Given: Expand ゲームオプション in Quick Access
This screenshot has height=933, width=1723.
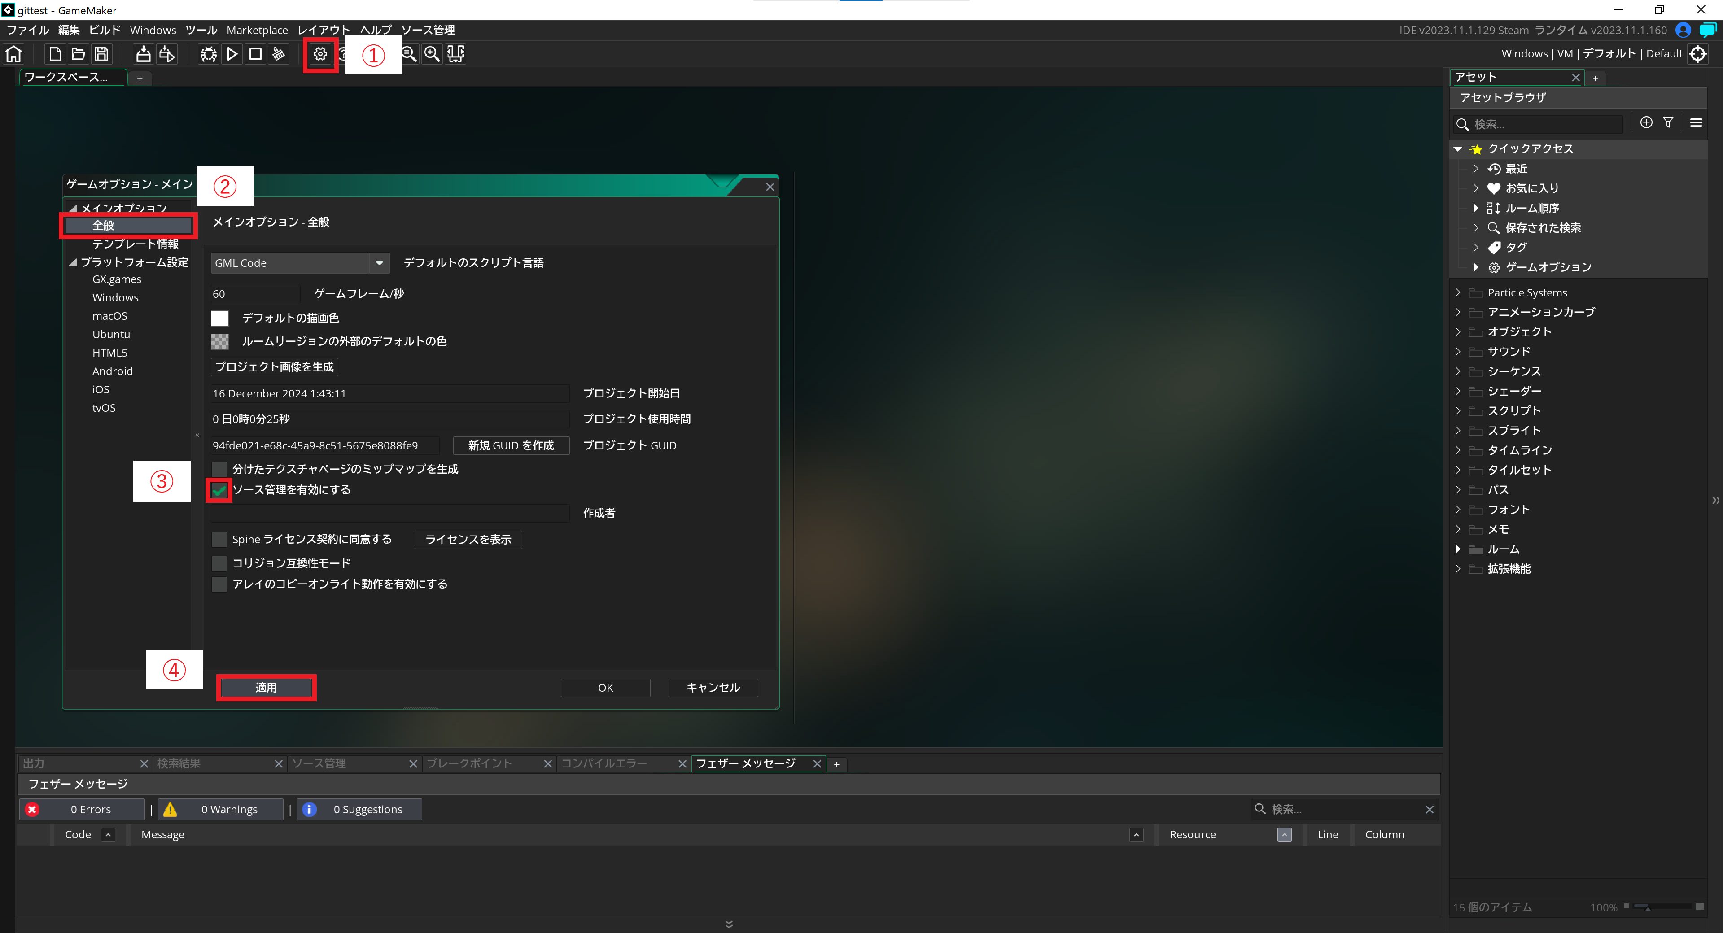Looking at the screenshot, I should 1475,267.
